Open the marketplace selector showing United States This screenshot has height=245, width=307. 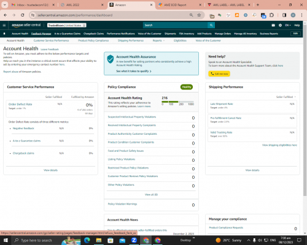[67, 25]
